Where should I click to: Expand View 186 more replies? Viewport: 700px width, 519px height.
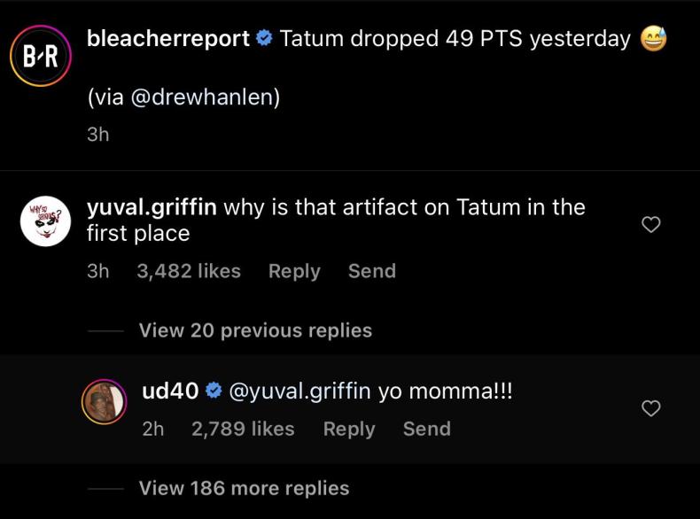point(244,488)
